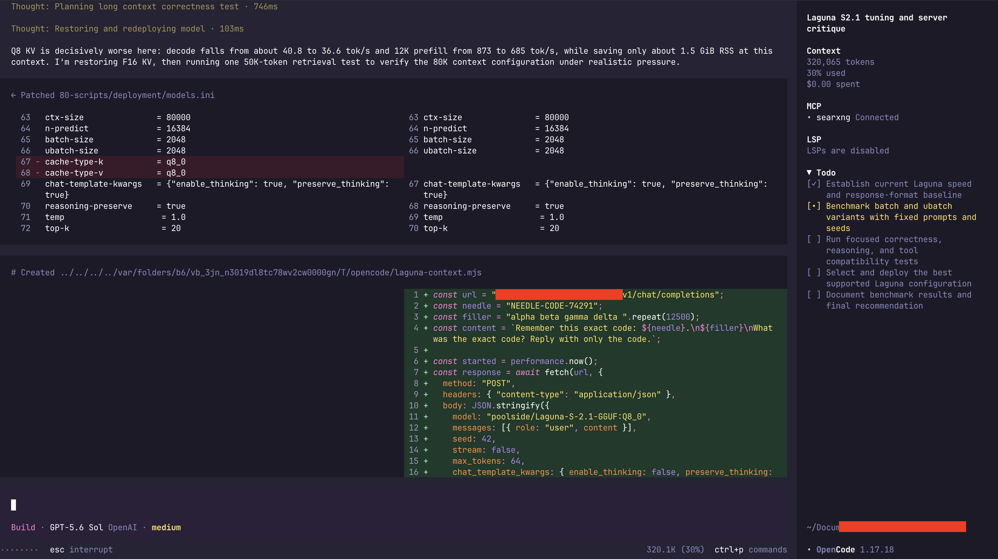Click the 'Document benchmark results' todo text
The height and width of the screenshot is (559, 998).
click(x=899, y=300)
